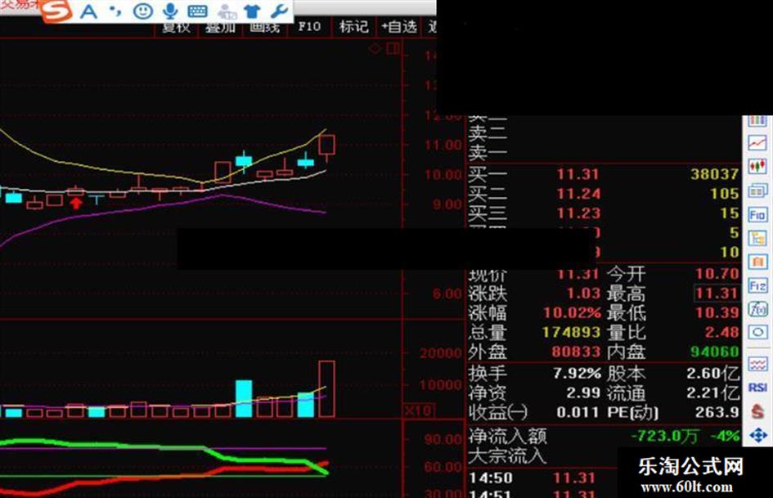Viewport: 773px width, 498px height.
Task: Click 股本 value 2.60亿
Action: click(712, 373)
